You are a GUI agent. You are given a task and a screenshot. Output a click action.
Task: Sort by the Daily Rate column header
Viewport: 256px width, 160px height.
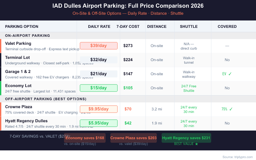pos(99,27)
